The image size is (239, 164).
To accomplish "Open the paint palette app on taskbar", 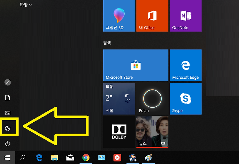I will [148, 158].
